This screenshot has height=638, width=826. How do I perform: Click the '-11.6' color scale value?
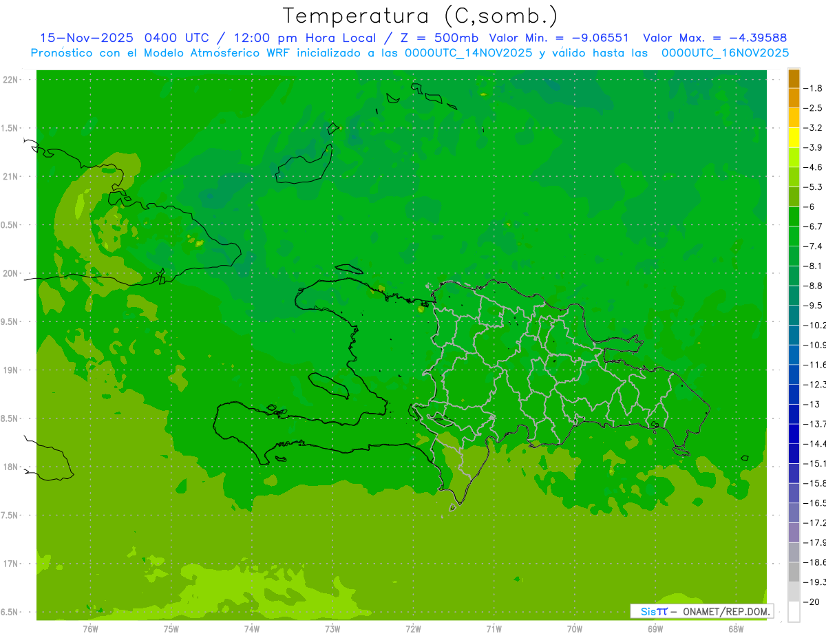[814, 365]
